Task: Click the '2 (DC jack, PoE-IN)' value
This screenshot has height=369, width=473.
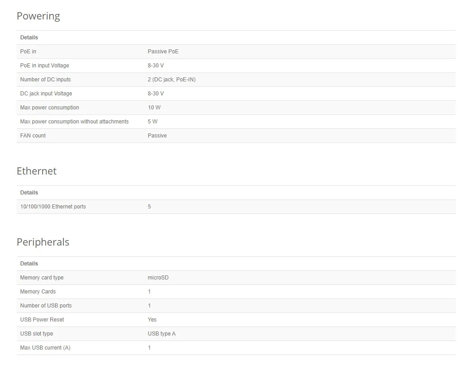Action: pos(172,80)
